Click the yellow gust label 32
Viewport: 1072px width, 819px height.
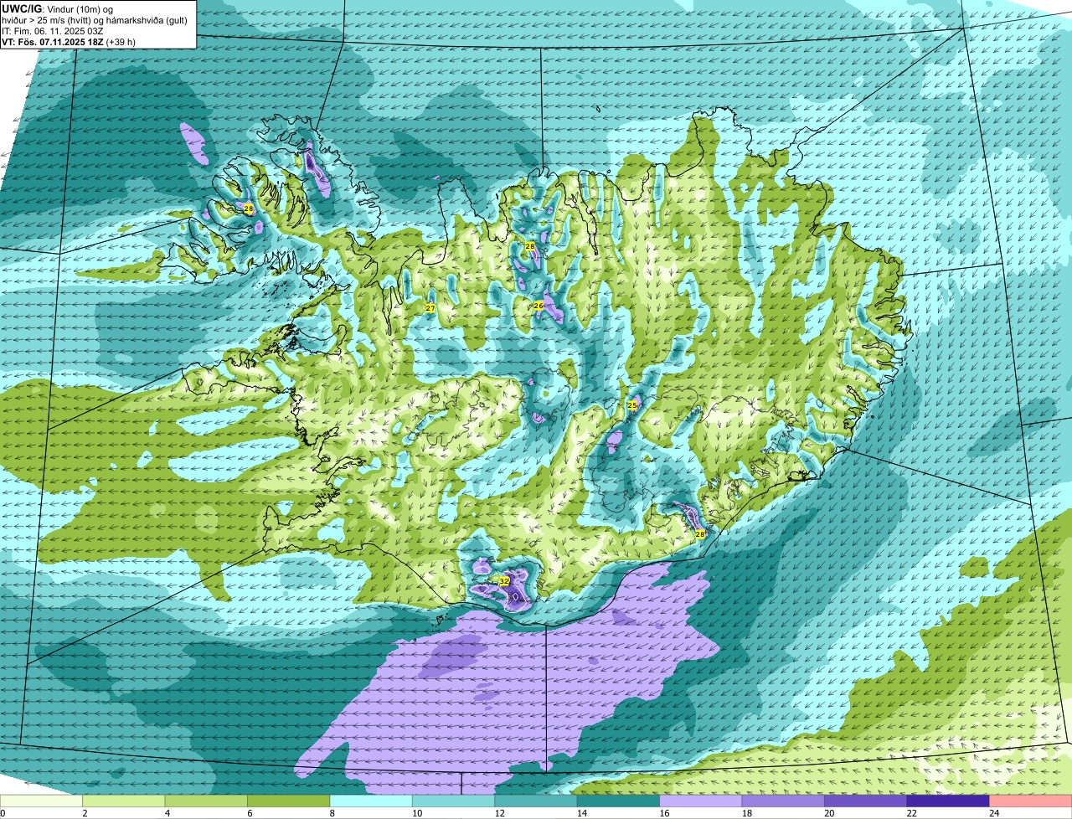504,580
